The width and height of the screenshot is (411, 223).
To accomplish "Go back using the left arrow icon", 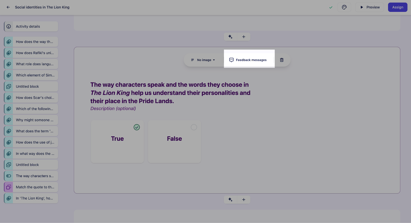I will pos(8,7).
